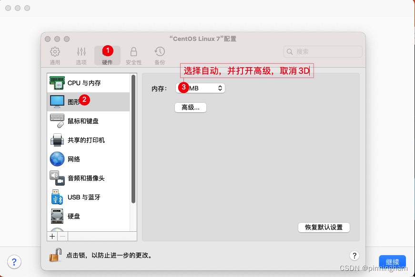The height and width of the screenshot is (277, 415).
Task: Click 恢复默认设置 restore defaults button
Action: [324, 228]
